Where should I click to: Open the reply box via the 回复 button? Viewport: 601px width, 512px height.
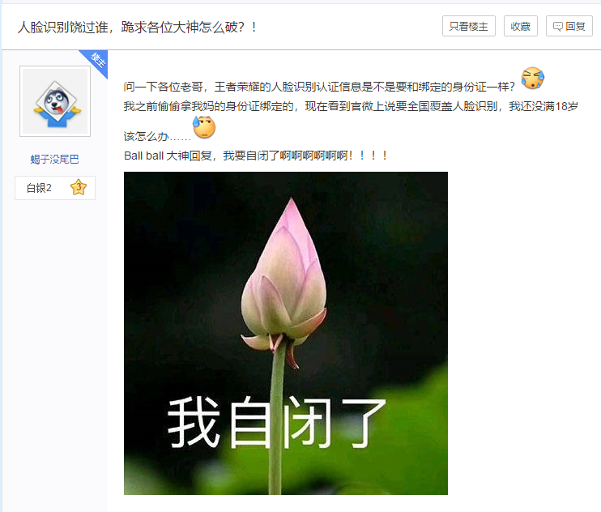(x=569, y=26)
